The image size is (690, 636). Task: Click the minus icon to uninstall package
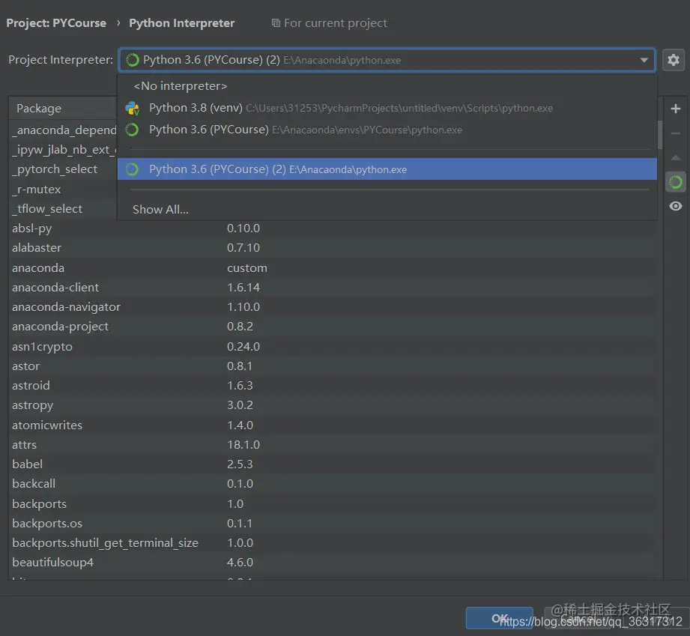[676, 133]
